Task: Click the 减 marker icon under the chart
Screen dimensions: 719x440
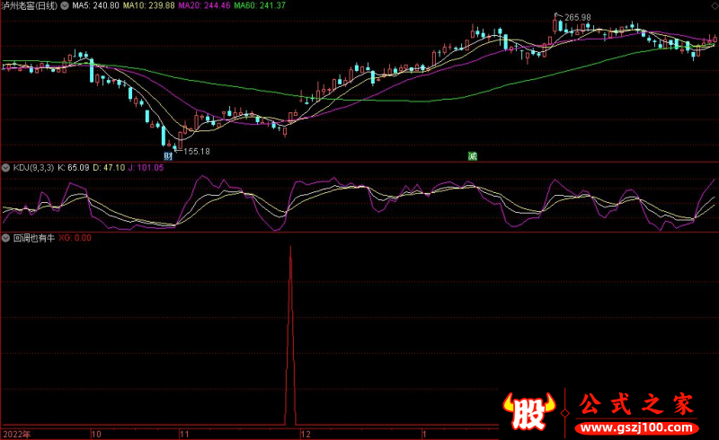Action: (x=472, y=155)
